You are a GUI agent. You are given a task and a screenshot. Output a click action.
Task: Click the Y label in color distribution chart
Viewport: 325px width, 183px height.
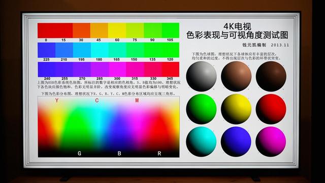tap(57, 101)
